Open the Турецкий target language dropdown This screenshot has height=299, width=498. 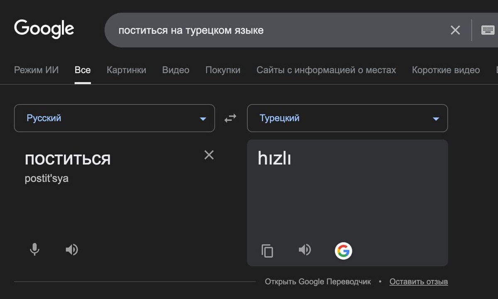point(347,118)
